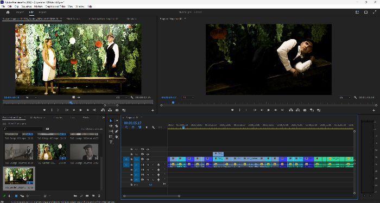This screenshot has width=380, height=203.
Task: Toggle sync lock on the V1 track
Action: point(142,159)
